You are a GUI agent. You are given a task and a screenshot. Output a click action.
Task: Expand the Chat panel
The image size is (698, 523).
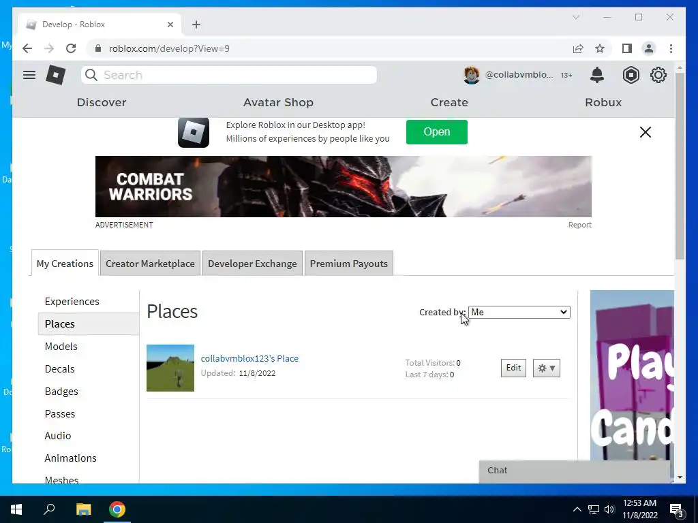[x=574, y=471]
